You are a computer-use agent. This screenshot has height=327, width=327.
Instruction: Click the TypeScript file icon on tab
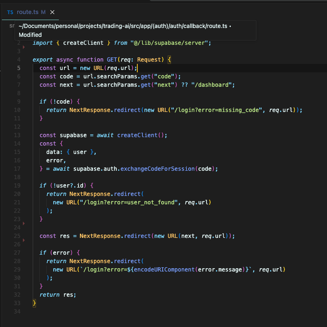10,12
